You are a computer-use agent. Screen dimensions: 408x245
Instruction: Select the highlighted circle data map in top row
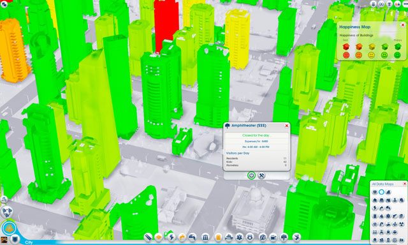coord(381,192)
